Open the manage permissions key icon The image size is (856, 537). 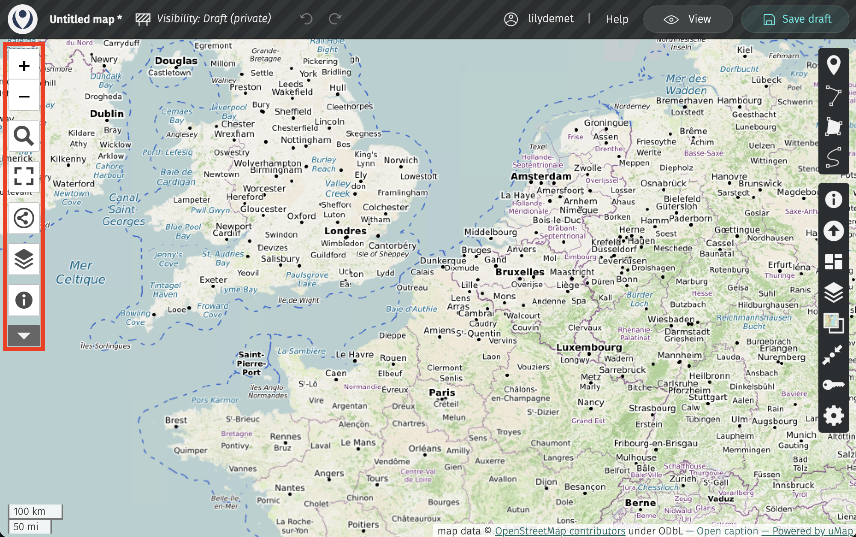[833, 385]
